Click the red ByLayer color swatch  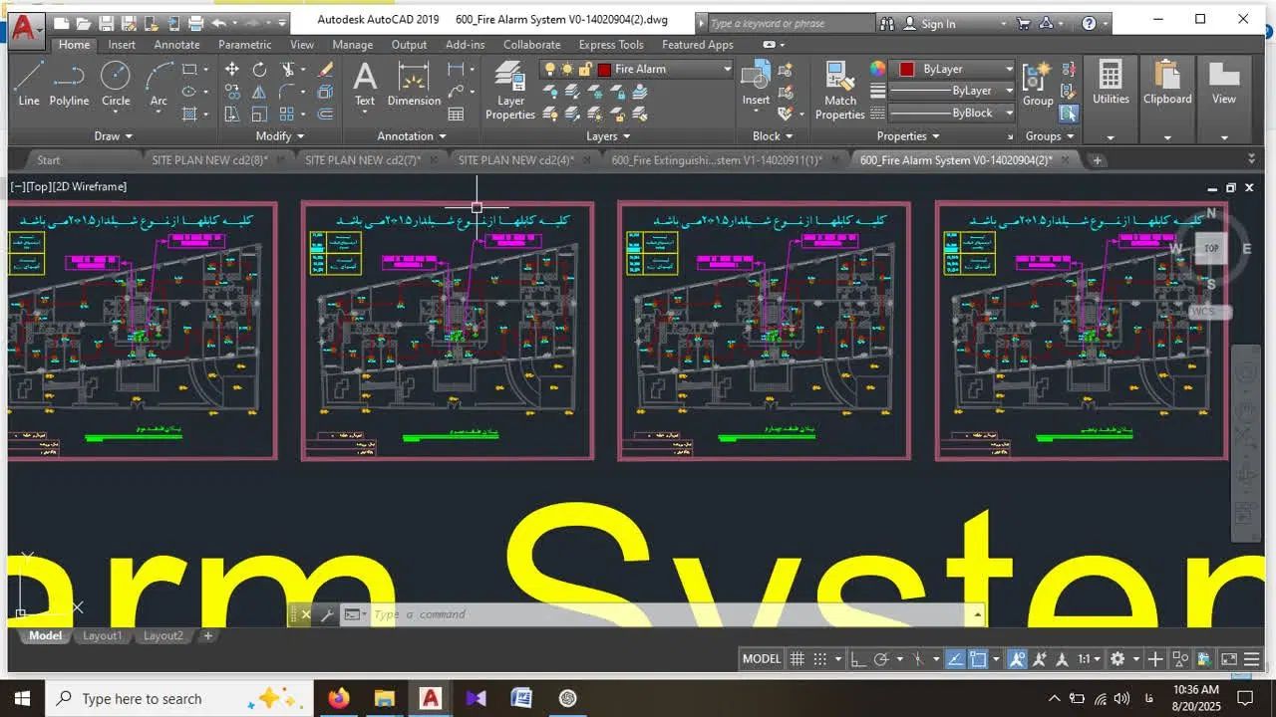tap(906, 69)
